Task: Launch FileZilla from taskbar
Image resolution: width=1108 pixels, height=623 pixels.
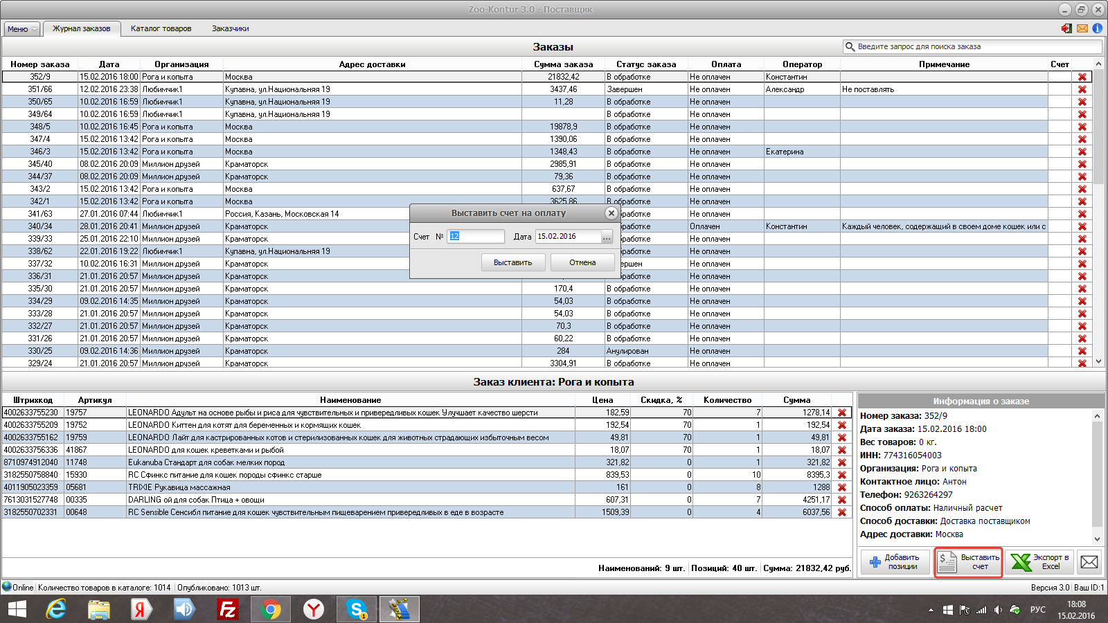Action: [x=227, y=609]
